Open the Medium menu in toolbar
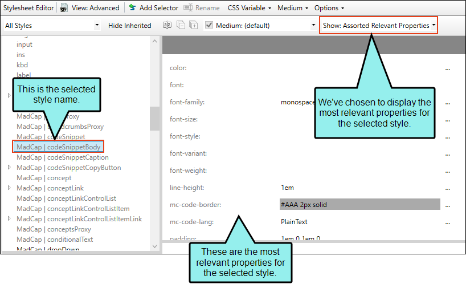 pyautogui.click(x=293, y=8)
